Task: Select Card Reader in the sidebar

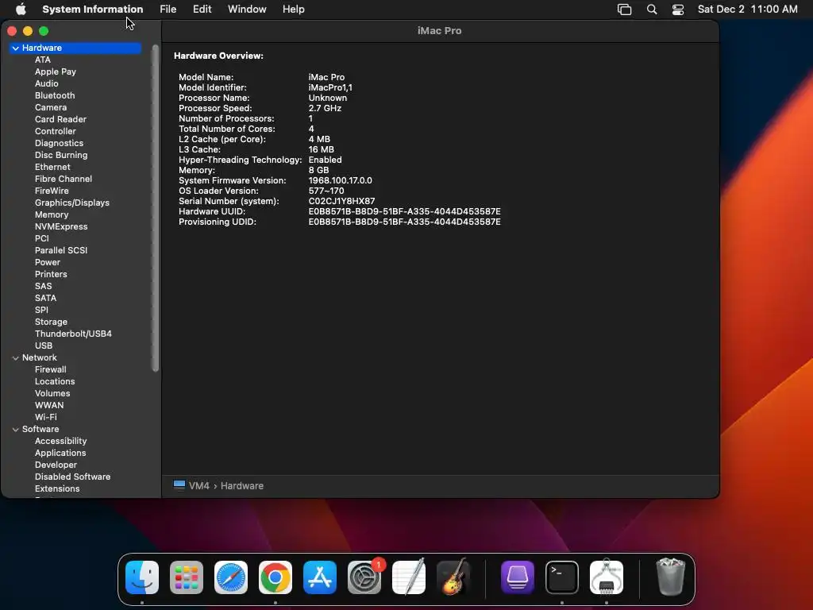Action: 60,119
